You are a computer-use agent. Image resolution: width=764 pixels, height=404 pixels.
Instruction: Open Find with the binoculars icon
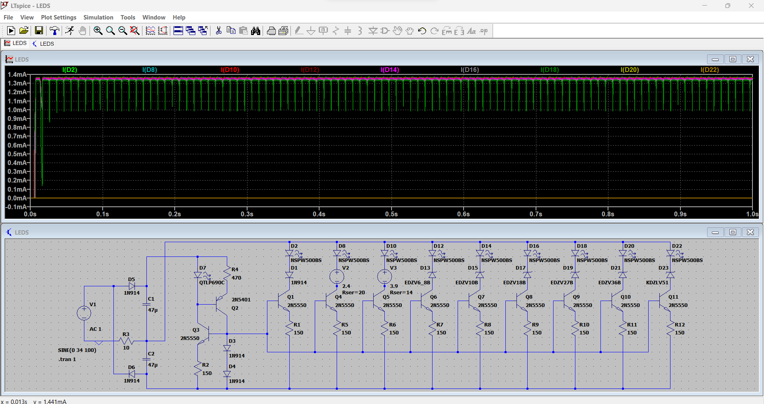point(256,31)
